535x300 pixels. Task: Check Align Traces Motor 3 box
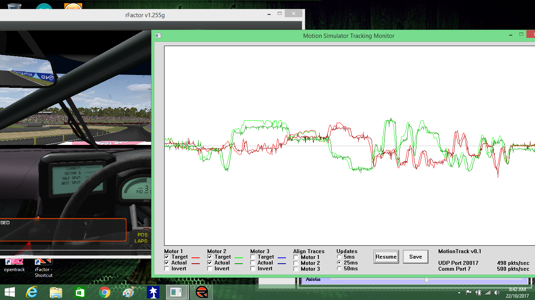[296, 269]
